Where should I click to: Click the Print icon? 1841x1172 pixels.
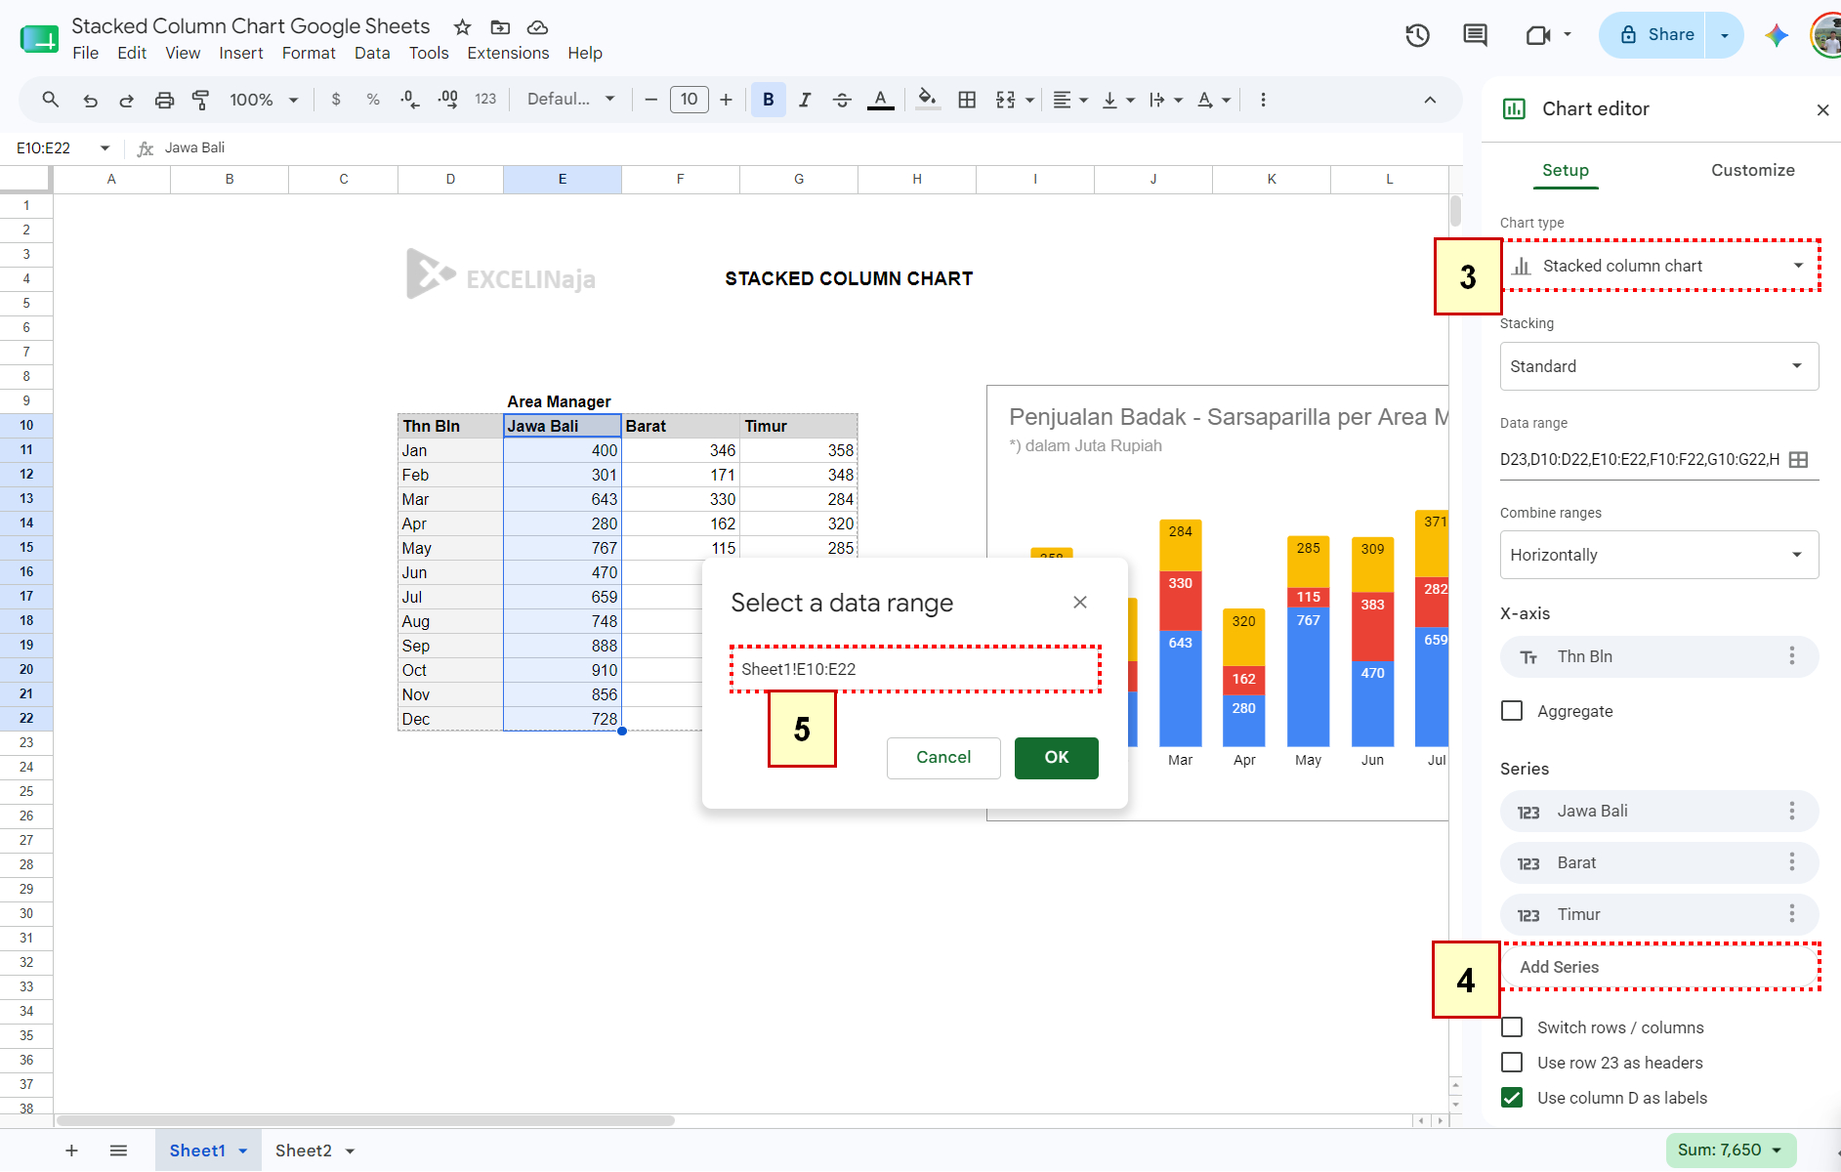pyautogui.click(x=164, y=100)
